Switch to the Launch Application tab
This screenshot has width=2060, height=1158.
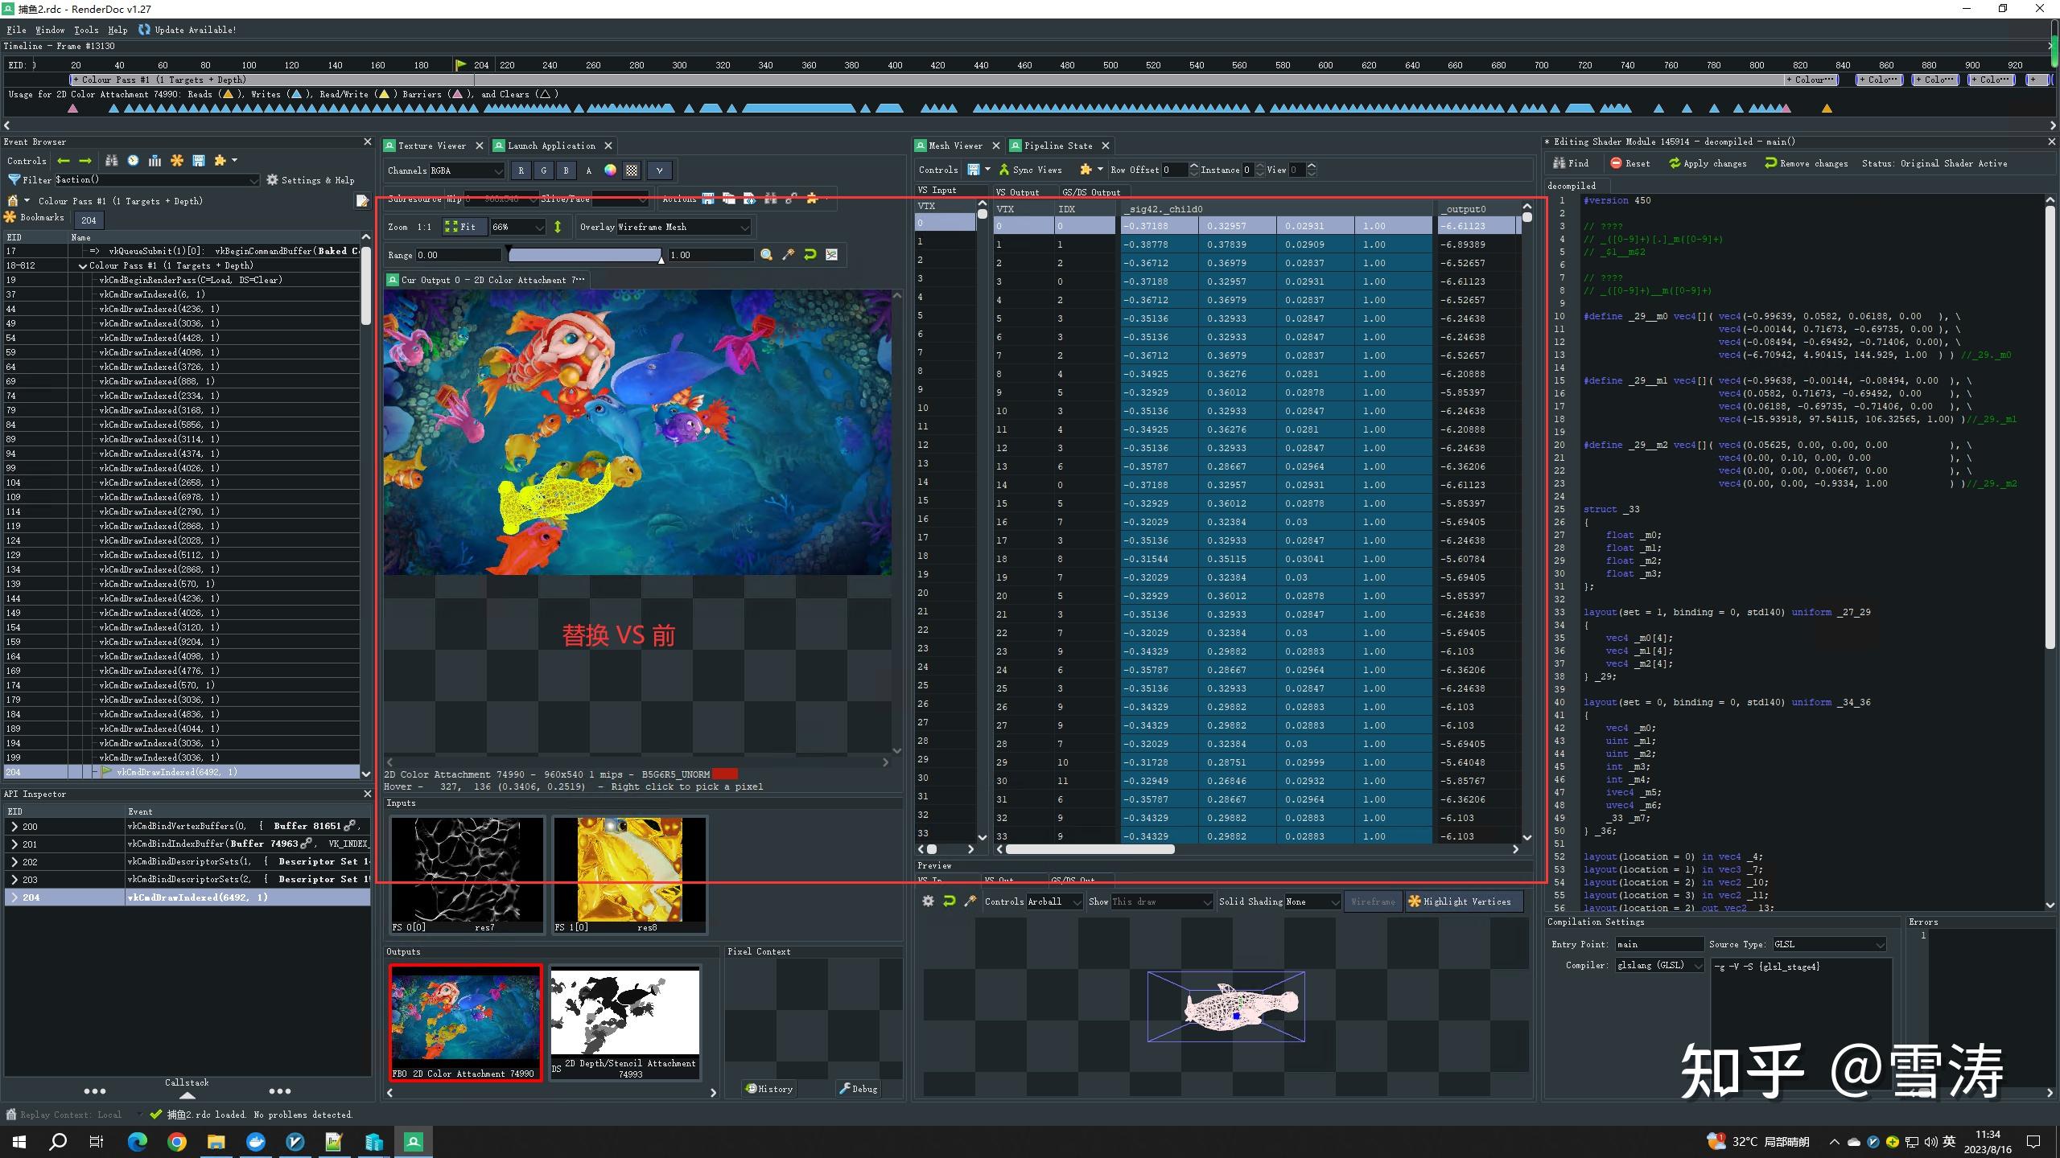550,146
